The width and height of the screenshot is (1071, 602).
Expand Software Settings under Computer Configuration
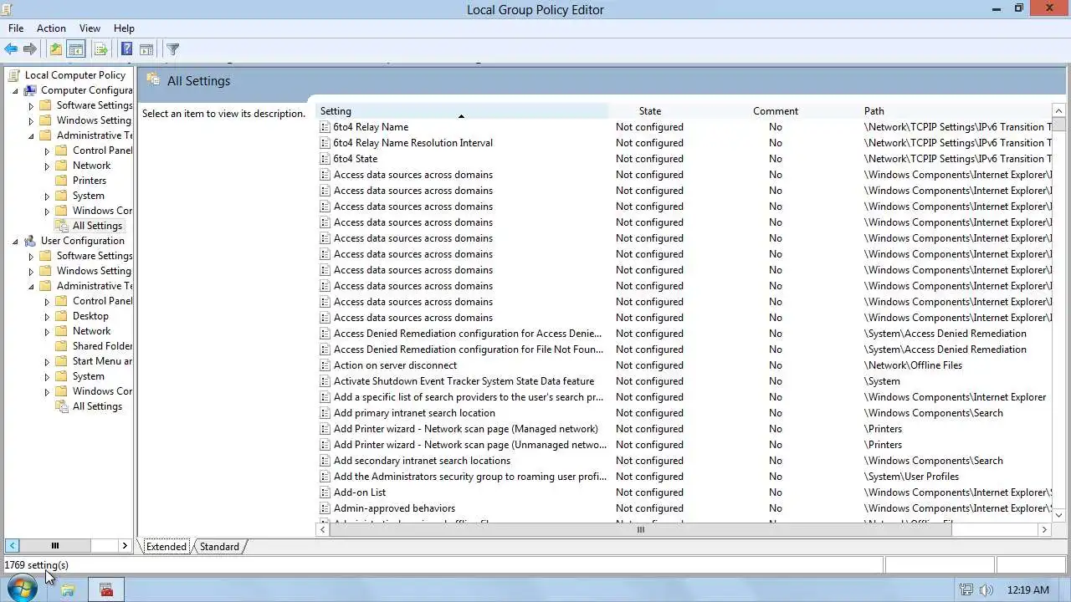click(x=31, y=105)
